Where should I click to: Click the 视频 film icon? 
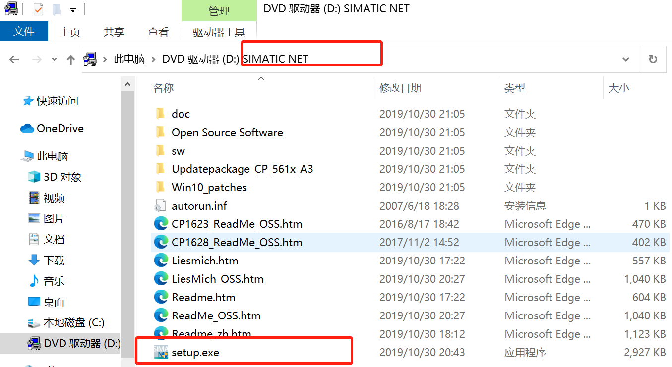coord(34,198)
